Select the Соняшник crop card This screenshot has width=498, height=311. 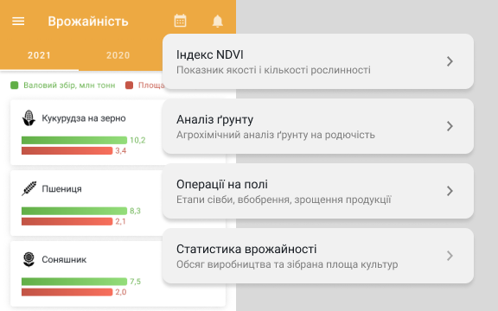coord(118,274)
